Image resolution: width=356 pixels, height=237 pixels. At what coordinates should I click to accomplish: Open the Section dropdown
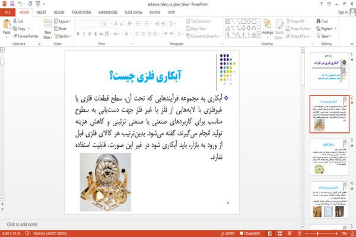pyautogui.click(x=63, y=36)
